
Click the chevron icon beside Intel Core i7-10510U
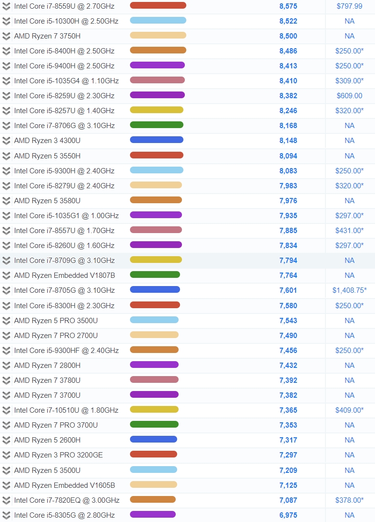(x=6, y=411)
